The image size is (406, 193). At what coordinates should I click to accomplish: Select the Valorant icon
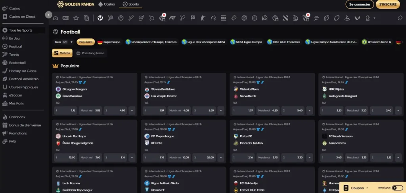point(357,18)
